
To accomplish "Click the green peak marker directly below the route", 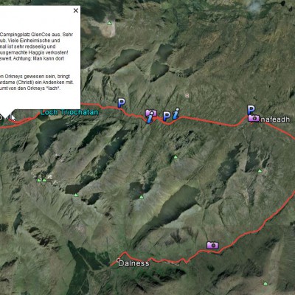I will click(176, 157).
